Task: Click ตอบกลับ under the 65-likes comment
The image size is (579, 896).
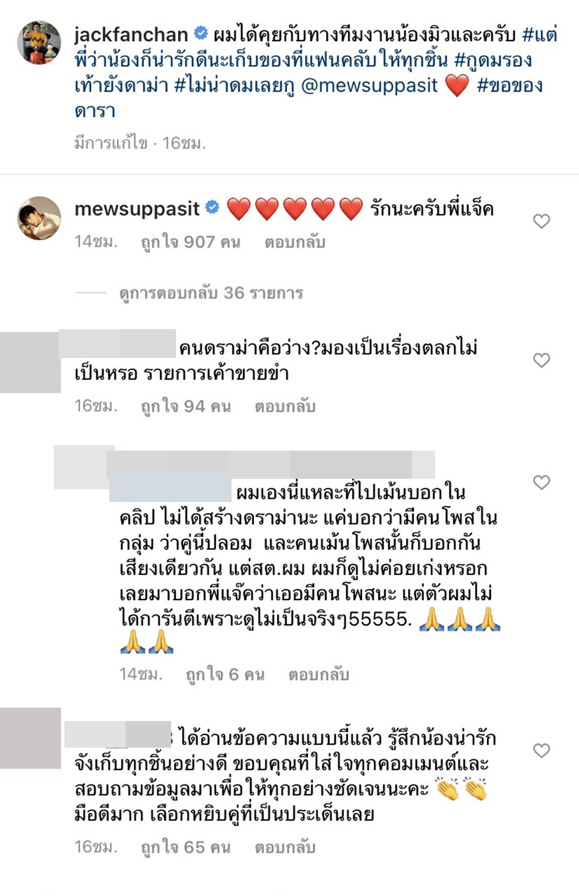Action: point(285,847)
